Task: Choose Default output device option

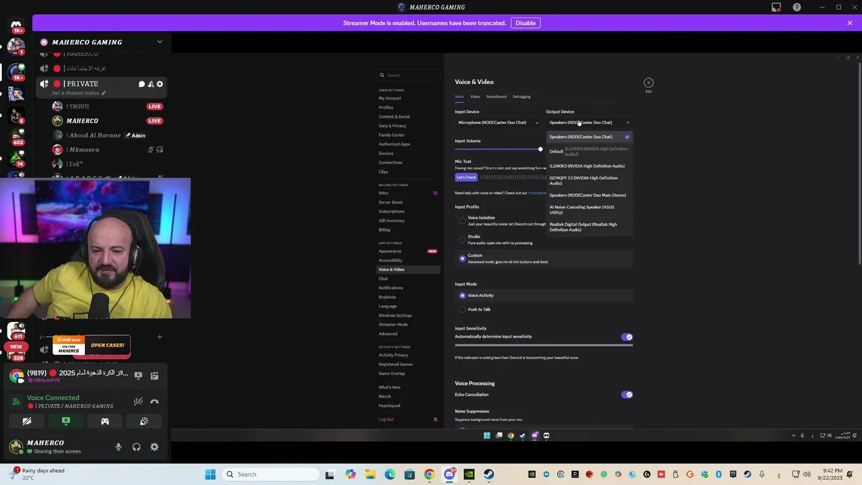Action: point(589,152)
